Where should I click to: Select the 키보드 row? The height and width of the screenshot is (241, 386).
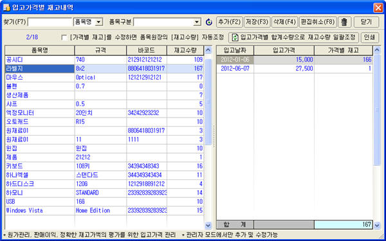(104, 166)
